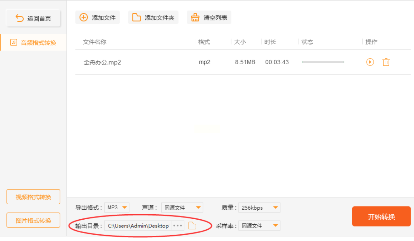Click the 操作 column header
Image resolution: width=414 pixels, height=241 pixels.
(372, 42)
